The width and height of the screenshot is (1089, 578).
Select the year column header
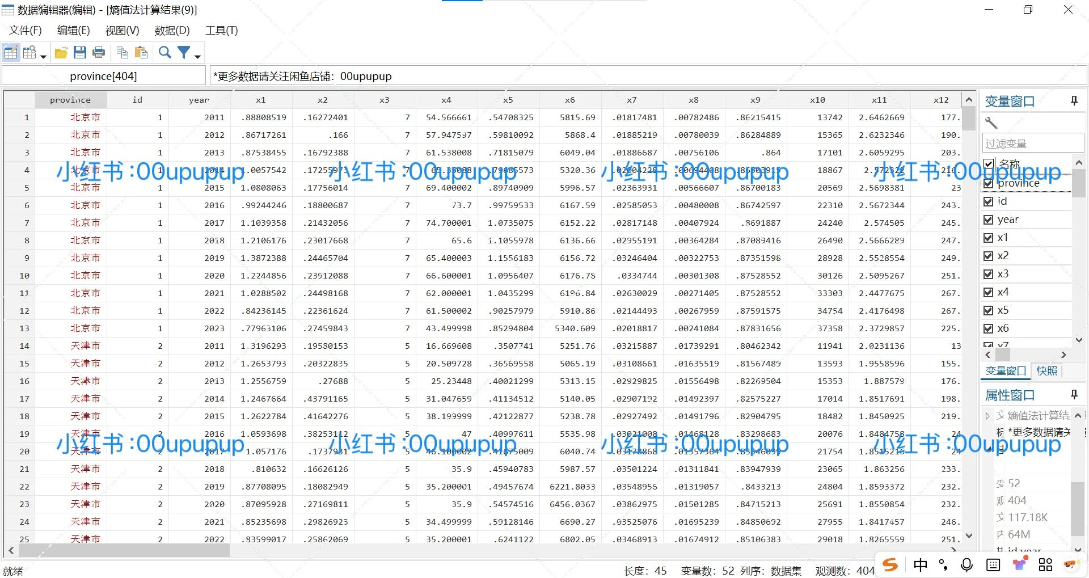click(x=199, y=100)
